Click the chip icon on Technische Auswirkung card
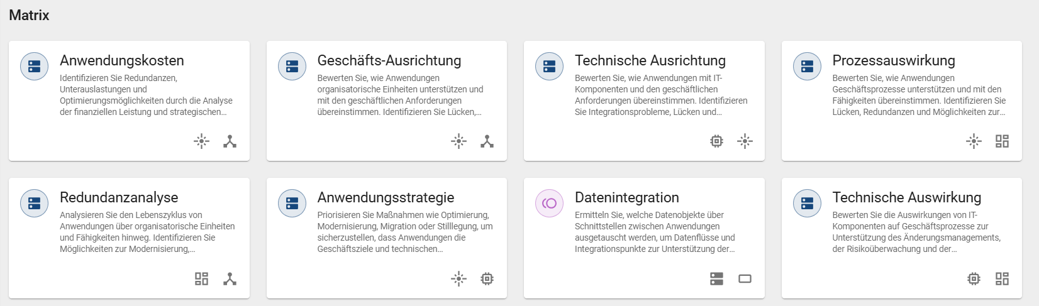1039x306 pixels. point(974,278)
